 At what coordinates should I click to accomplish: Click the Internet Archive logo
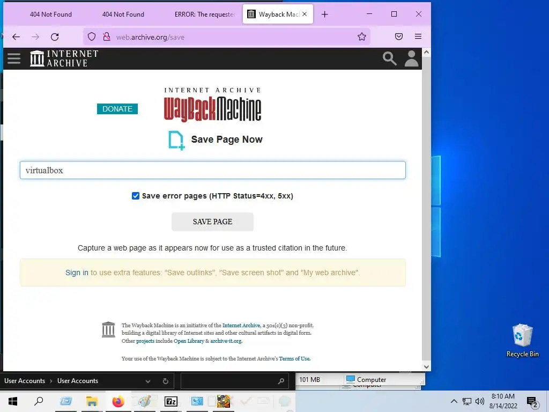[x=64, y=58]
